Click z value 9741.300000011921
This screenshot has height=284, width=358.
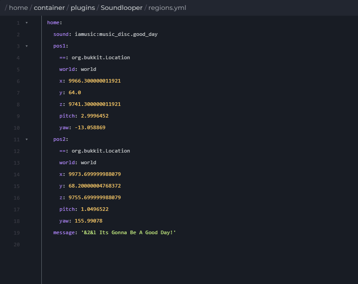point(94,104)
